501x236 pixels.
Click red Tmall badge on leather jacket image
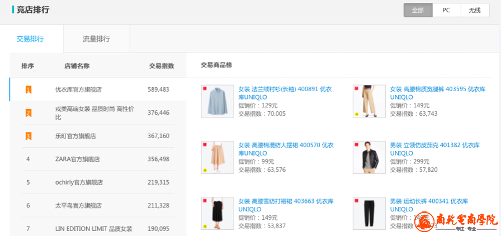[x=357, y=145]
